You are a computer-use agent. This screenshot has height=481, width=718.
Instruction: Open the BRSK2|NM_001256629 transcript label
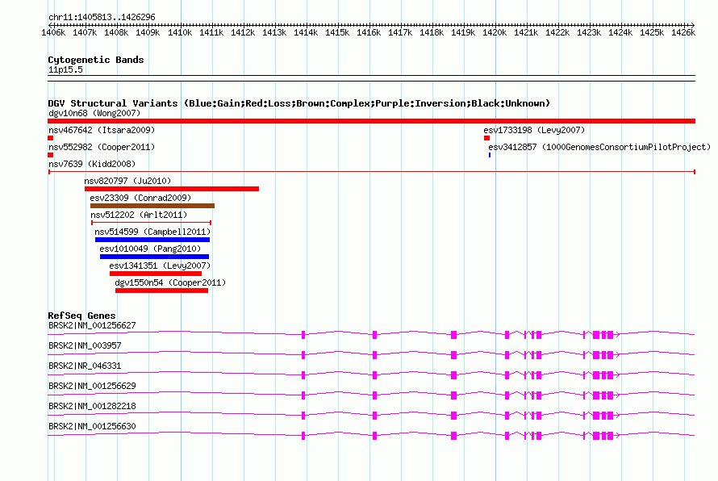(x=92, y=387)
